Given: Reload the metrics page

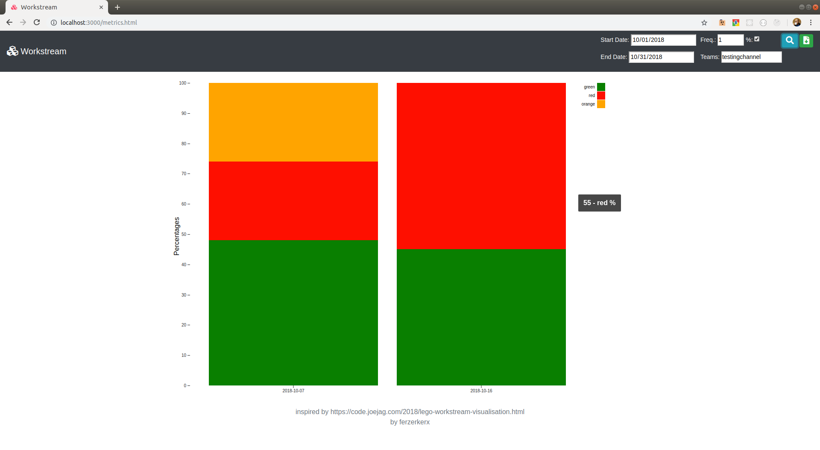Looking at the screenshot, I should pyautogui.click(x=37, y=23).
